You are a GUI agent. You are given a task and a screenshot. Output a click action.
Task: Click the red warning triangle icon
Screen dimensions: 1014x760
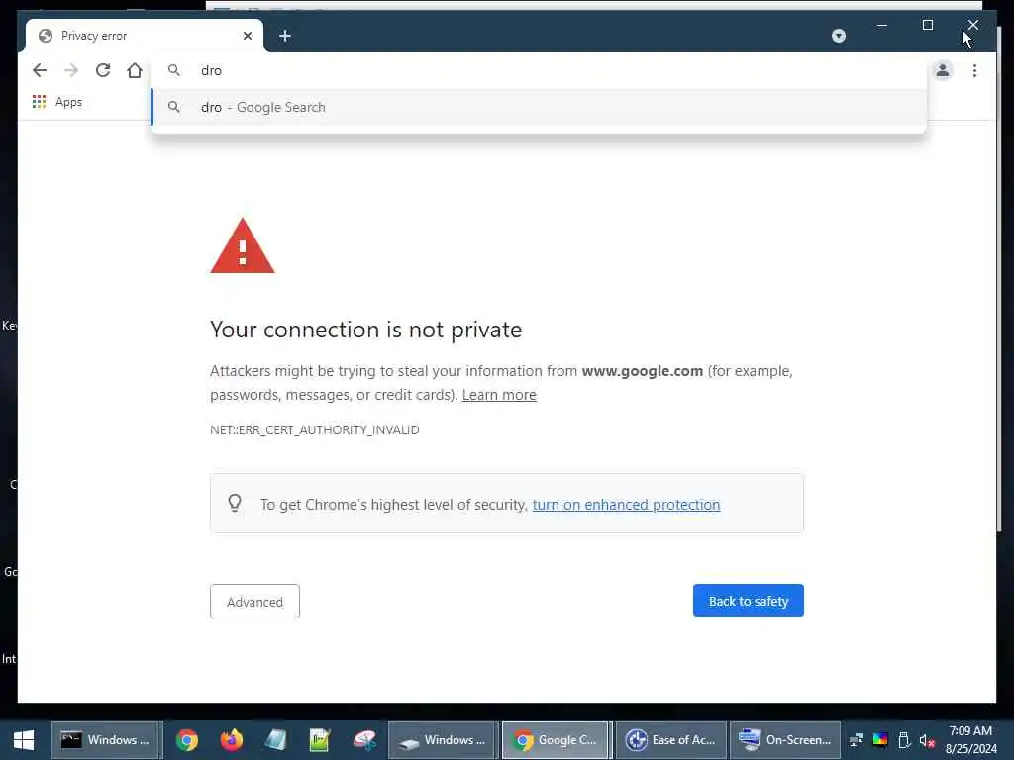(243, 246)
